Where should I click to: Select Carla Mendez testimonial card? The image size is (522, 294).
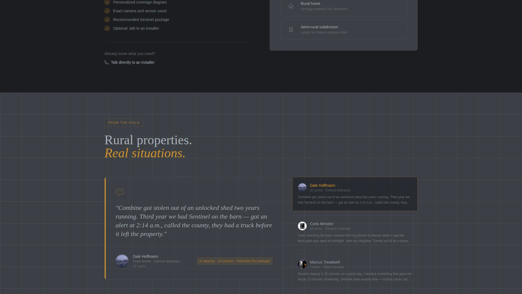click(355, 232)
